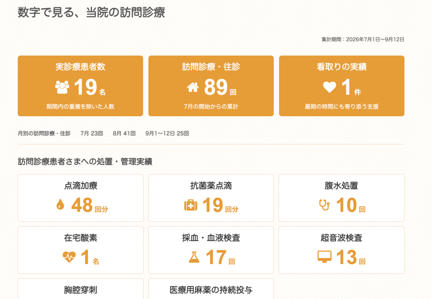Click the 超音波検査 card label
The height and width of the screenshot is (299, 432).
point(342,238)
